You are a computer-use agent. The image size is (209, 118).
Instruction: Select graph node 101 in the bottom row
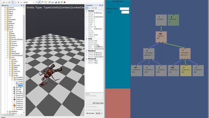click(x=137, y=71)
